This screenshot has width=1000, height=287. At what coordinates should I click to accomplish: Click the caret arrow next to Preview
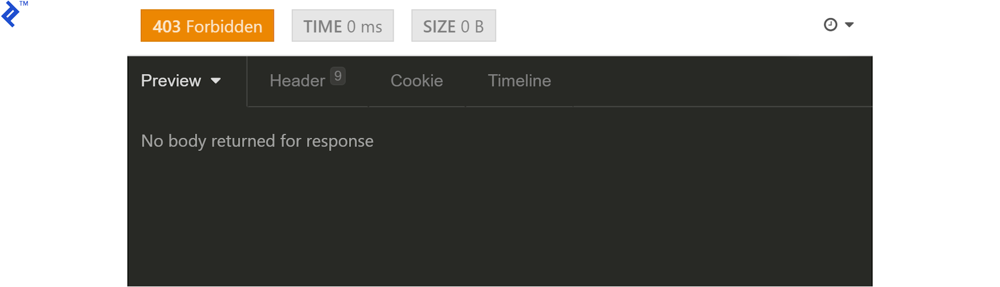coord(216,81)
